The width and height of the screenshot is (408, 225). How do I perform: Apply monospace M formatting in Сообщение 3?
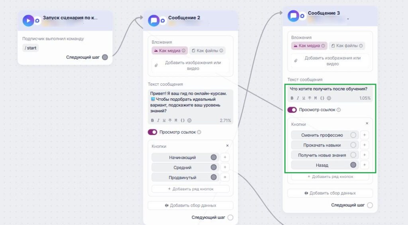(x=316, y=98)
